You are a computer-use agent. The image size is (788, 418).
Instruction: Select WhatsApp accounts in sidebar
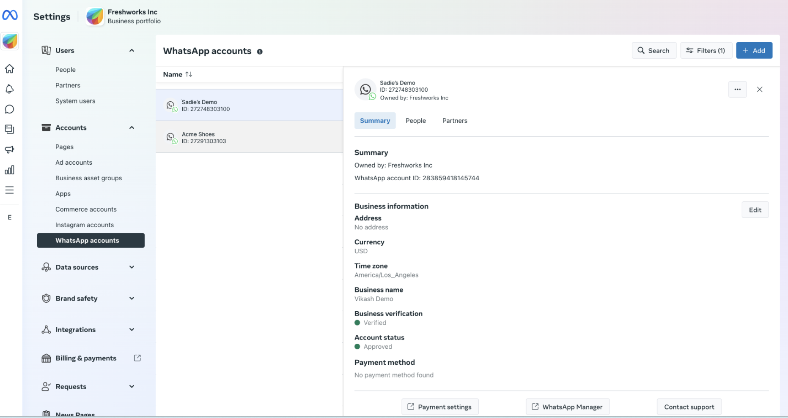click(91, 241)
